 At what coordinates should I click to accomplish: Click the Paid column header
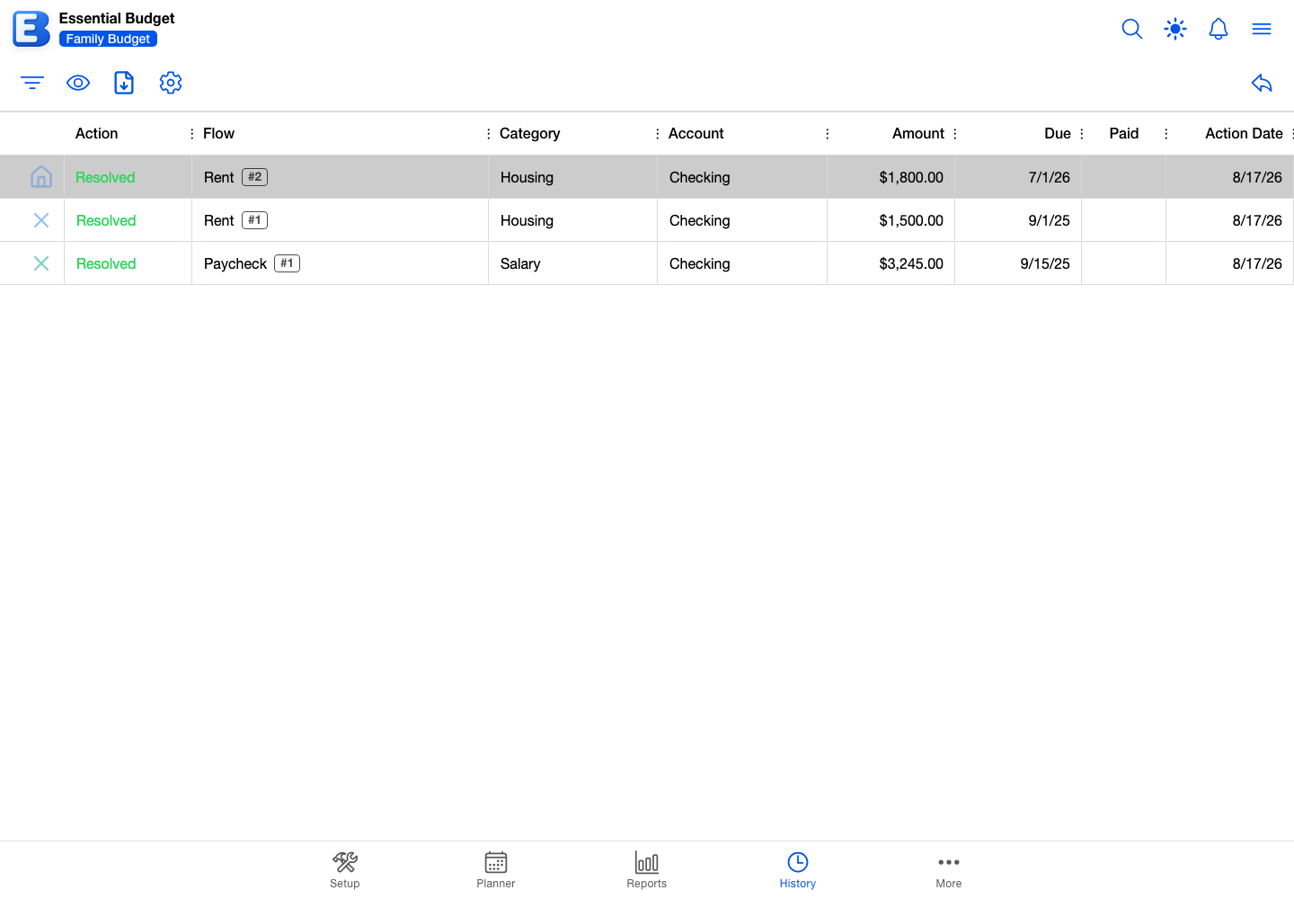click(1123, 133)
